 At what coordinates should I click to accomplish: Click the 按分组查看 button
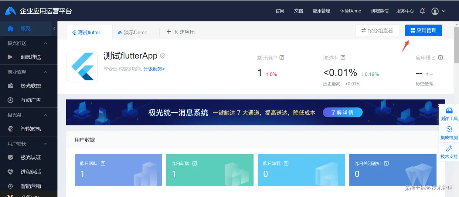point(377,30)
